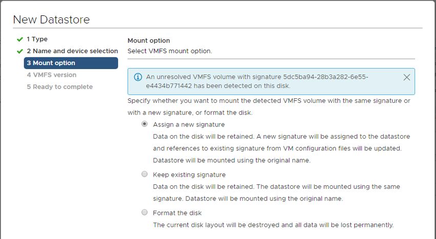
Task: Open the 5 Ready to complete step
Action: (x=60, y=87)
